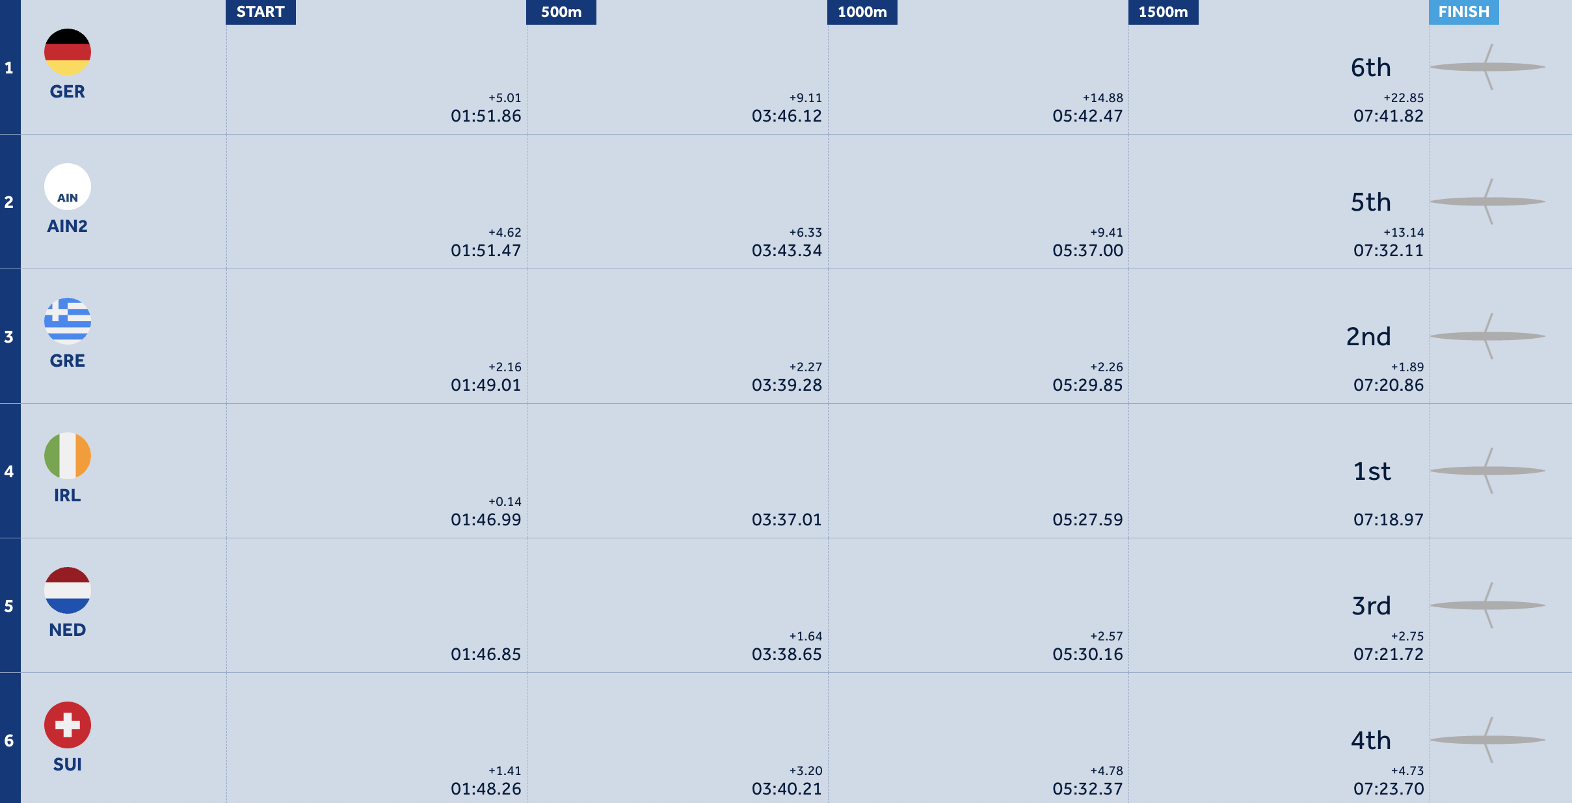Jump to the 1500m marker
The width and height of the screenshot is (1572, 803).
click(1164, 12)
